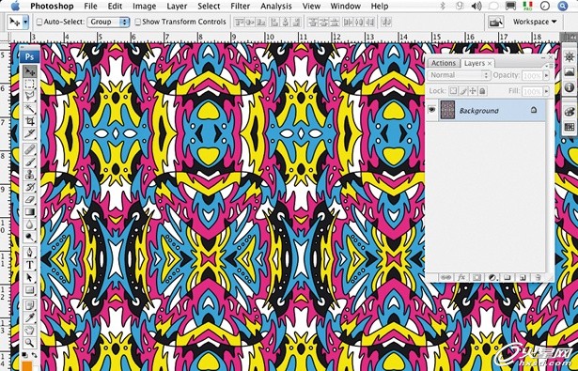This screenshot has width=578, height=371.
Task: Select the Type tool
Action: pyautogui.click(x=29, y=265)
